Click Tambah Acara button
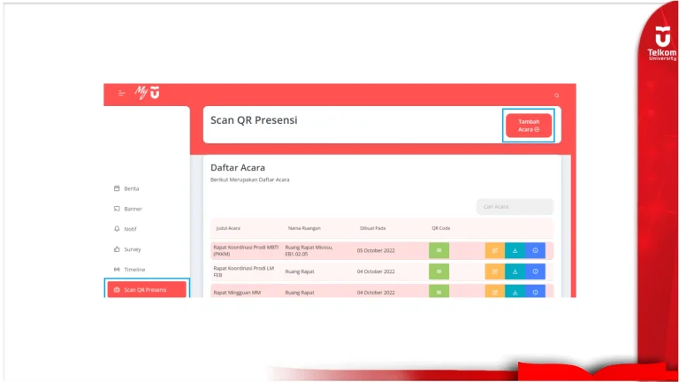Screen dimensions: 679x382 tap(529, 126)
